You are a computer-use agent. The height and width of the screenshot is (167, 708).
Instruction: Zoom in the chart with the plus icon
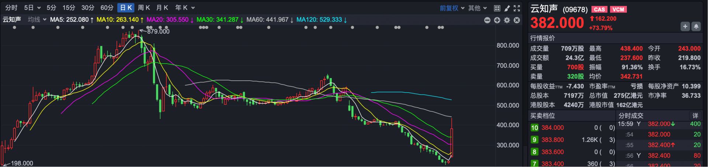tap(497, 20)
